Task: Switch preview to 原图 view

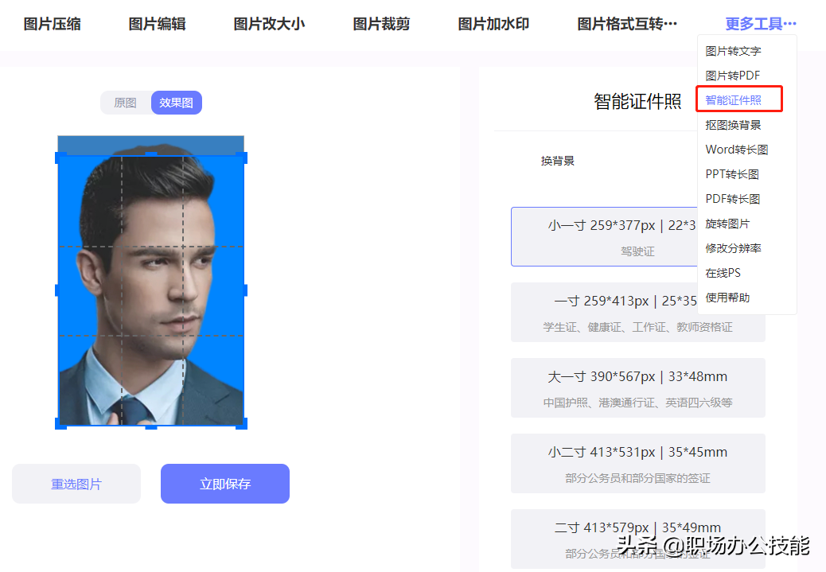Action: [125, 103]
